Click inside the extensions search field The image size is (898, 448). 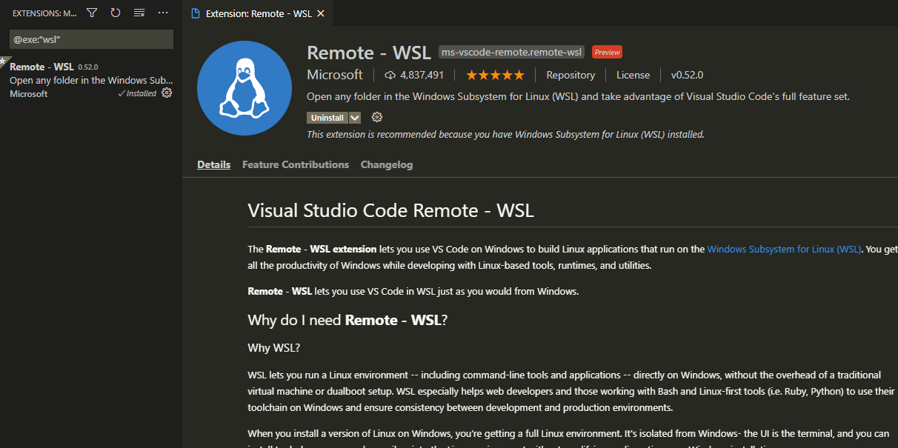[x=91, y=38]
